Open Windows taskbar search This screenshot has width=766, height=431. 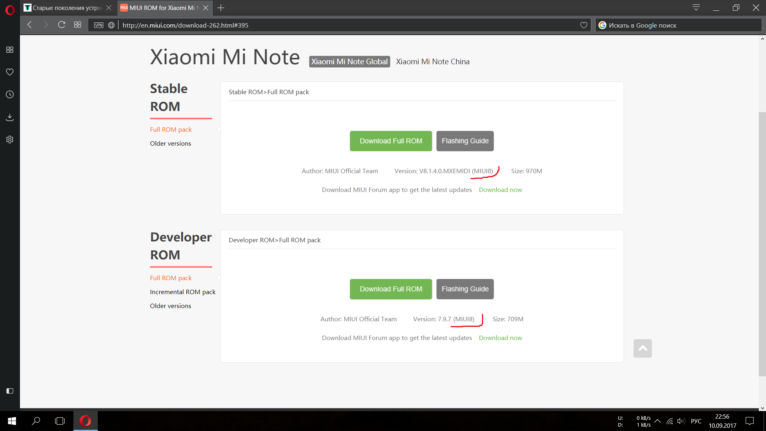[x=36, y=421]
